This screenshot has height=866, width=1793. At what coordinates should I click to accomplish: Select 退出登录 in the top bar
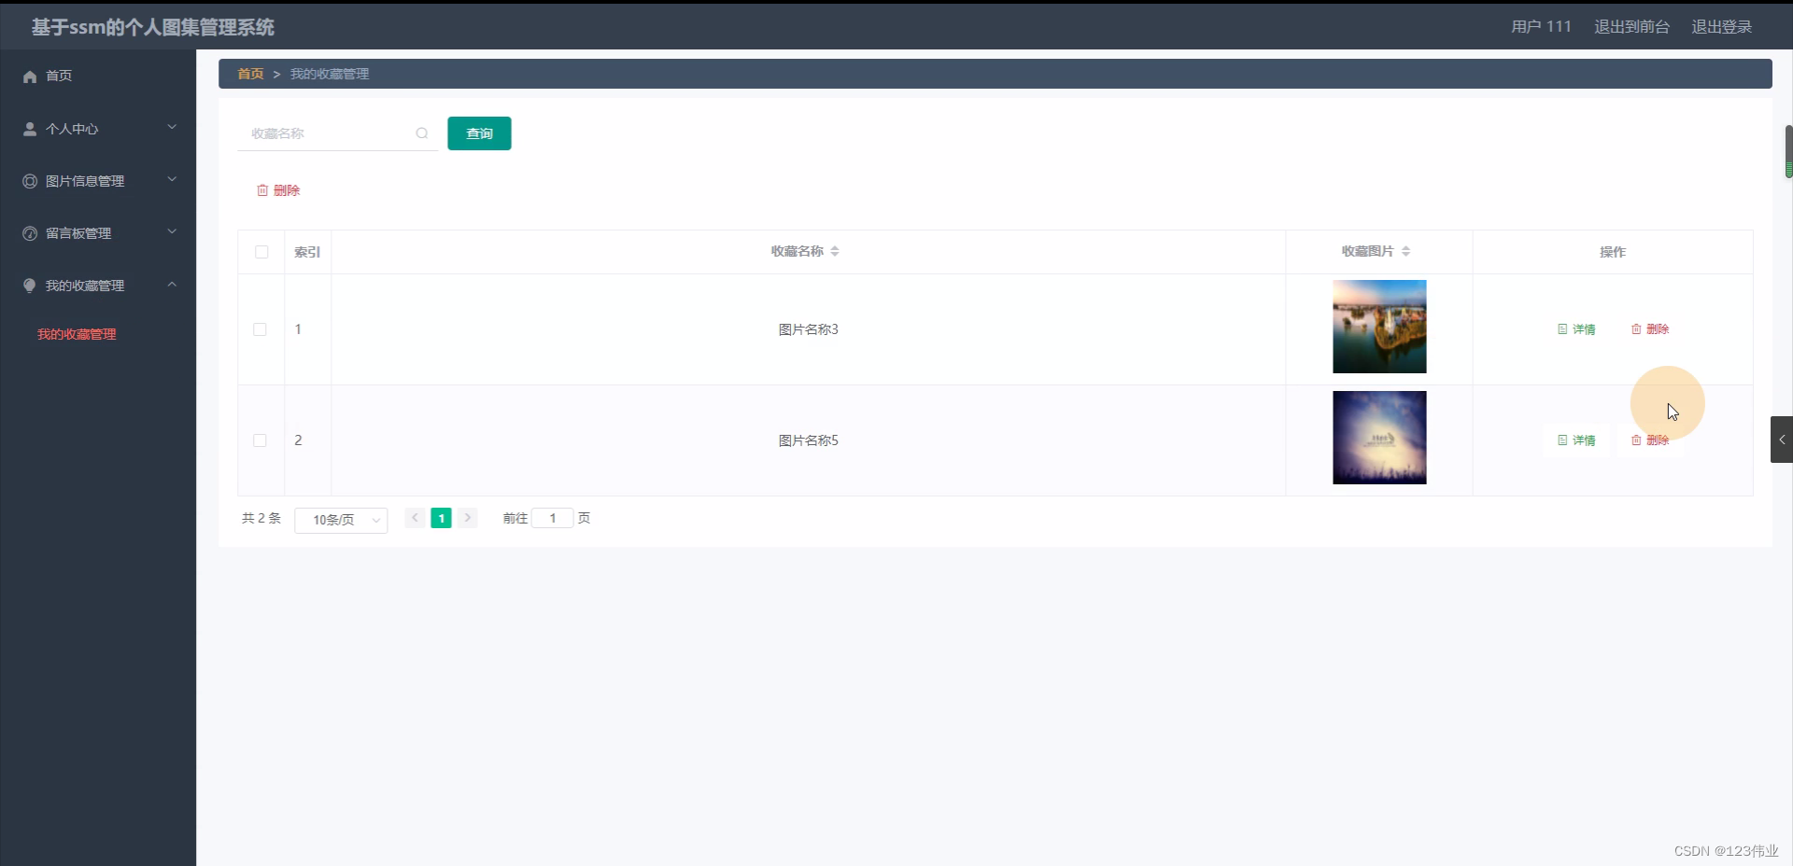coord(1721,26)
